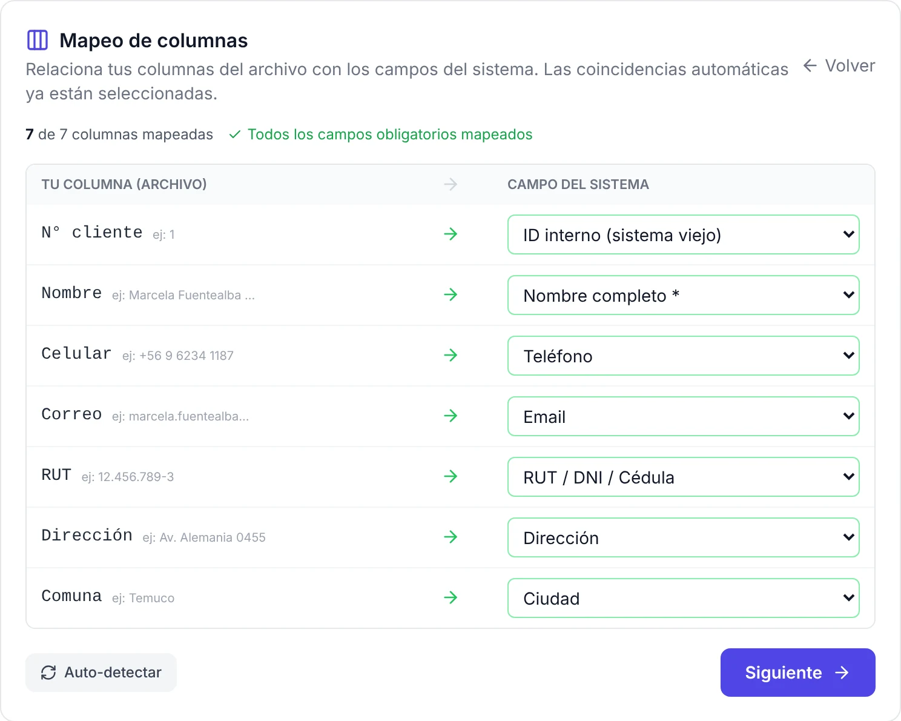Click the Nº cliente column name
Viewport: 901px width, 721px height.
coord(92,233)
